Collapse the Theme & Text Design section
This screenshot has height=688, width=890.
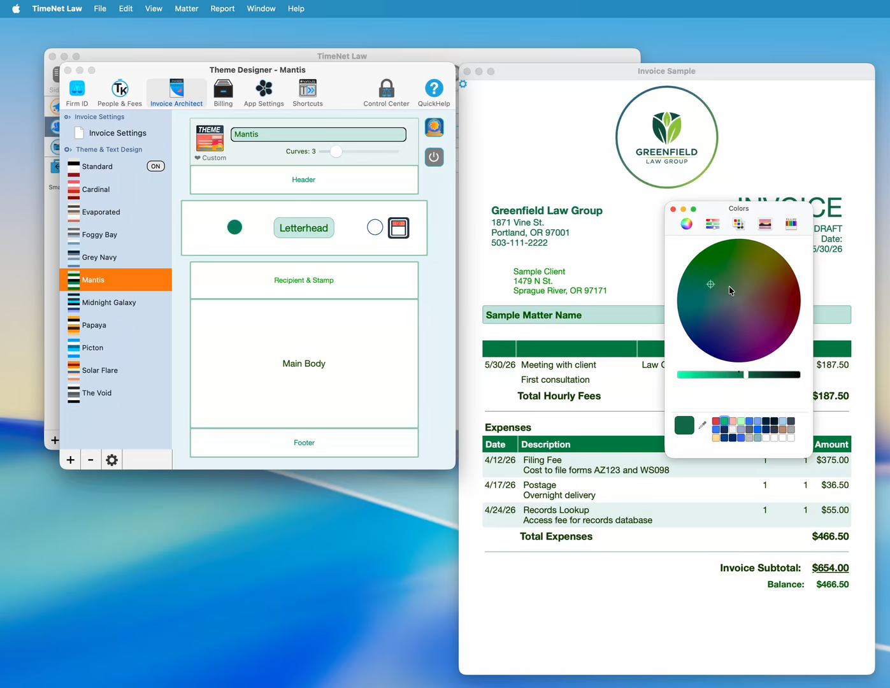68,150
